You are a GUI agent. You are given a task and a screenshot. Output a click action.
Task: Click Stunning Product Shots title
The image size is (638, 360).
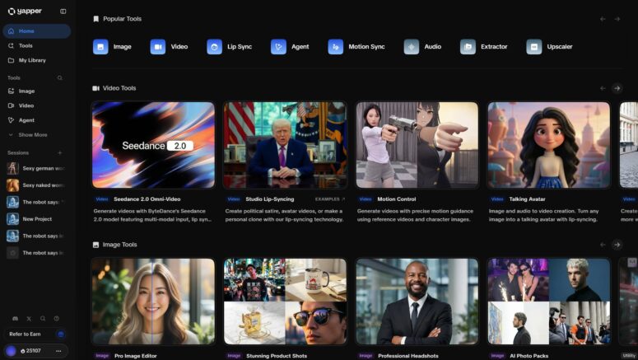point(277,356)
